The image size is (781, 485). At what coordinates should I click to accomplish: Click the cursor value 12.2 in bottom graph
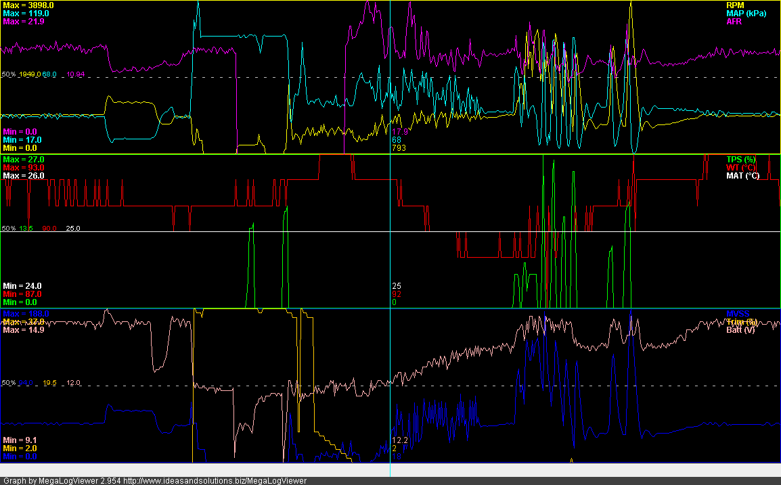click(400, 440)
